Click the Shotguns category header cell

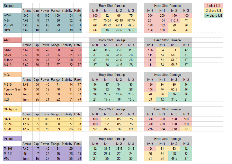point(12,109)
